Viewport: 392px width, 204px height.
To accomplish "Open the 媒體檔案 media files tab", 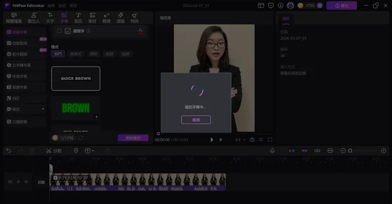I will point(14,18).
